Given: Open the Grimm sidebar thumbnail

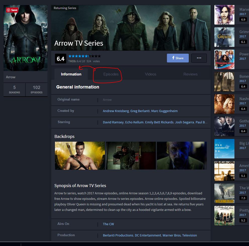Looking at the screenshot, I should click(224, 37).
